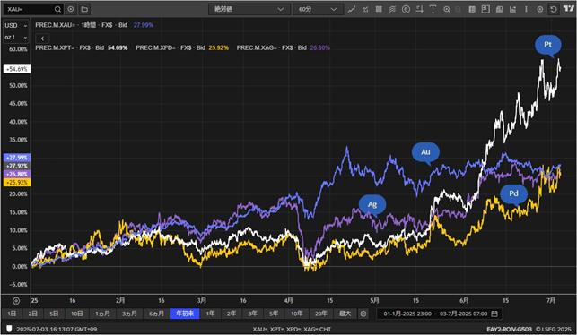Open the 60分 interval dropdown
The width and height of the screenshot is (577, 335).
pyautogui.click(x=318, y=9)
